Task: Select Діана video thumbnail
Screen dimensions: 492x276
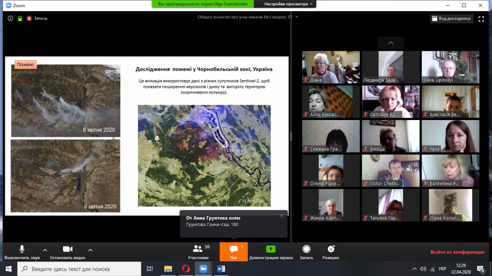Action: coord(331,67)
